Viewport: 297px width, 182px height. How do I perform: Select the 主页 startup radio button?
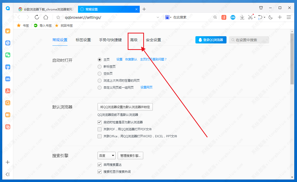(100, 60)
